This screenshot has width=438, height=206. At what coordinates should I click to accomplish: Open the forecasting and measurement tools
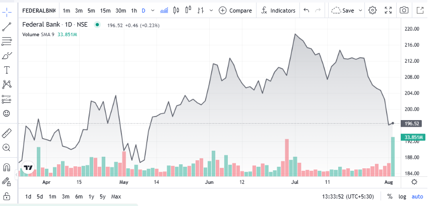(x=7, y=99)
